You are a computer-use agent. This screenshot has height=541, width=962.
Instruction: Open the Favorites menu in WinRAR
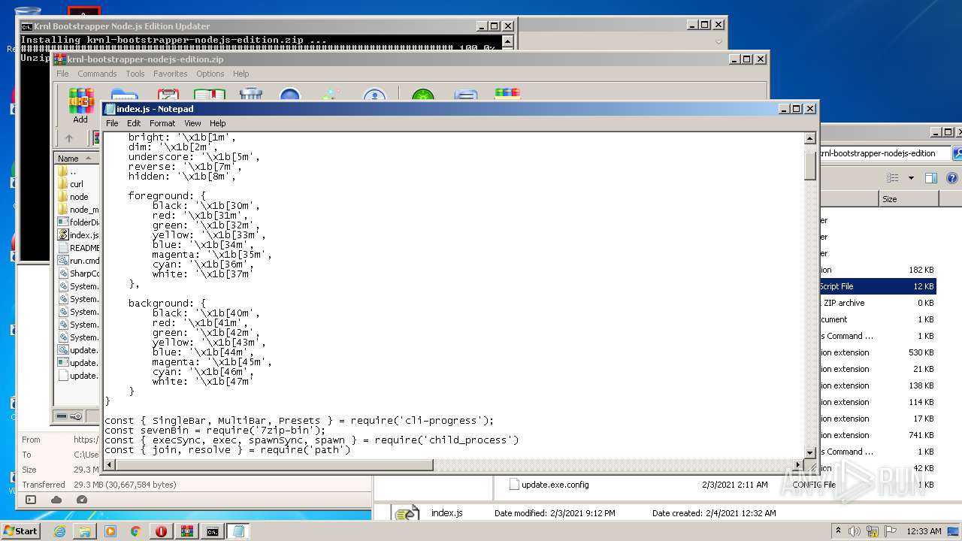pyautogui.click(x=171, y=74)
